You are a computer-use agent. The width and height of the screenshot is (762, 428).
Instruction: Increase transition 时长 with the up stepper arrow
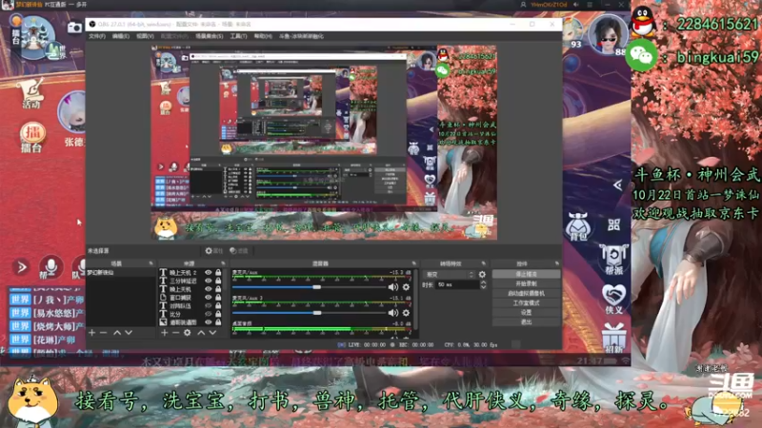[x=483, y=282]
